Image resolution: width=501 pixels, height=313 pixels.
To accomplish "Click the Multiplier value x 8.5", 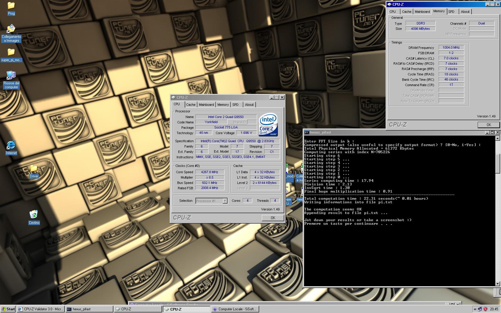I will click(x=210, y=177).
